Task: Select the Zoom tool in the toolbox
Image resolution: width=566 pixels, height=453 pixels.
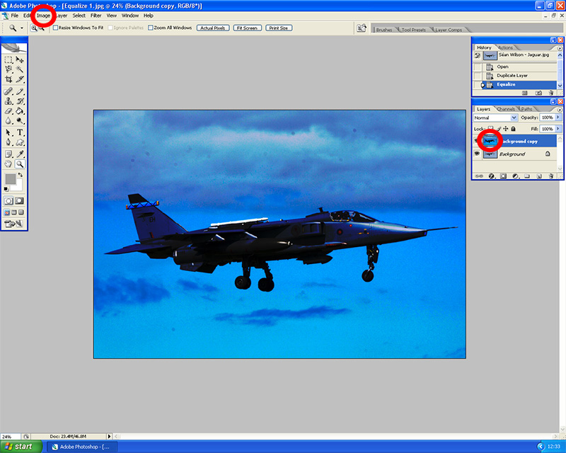Action: click(20, 164)
